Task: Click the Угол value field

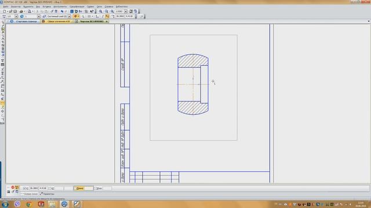Action: [107, 188]
